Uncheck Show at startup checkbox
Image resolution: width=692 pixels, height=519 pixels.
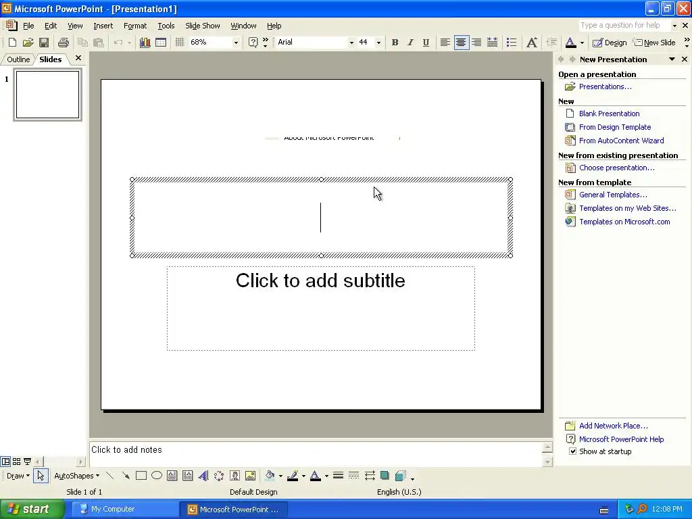[x=572, y=451]
